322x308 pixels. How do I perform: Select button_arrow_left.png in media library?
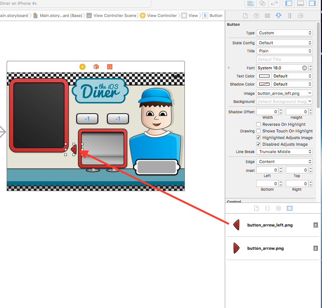pyautogui.click(x=273, y=225)
